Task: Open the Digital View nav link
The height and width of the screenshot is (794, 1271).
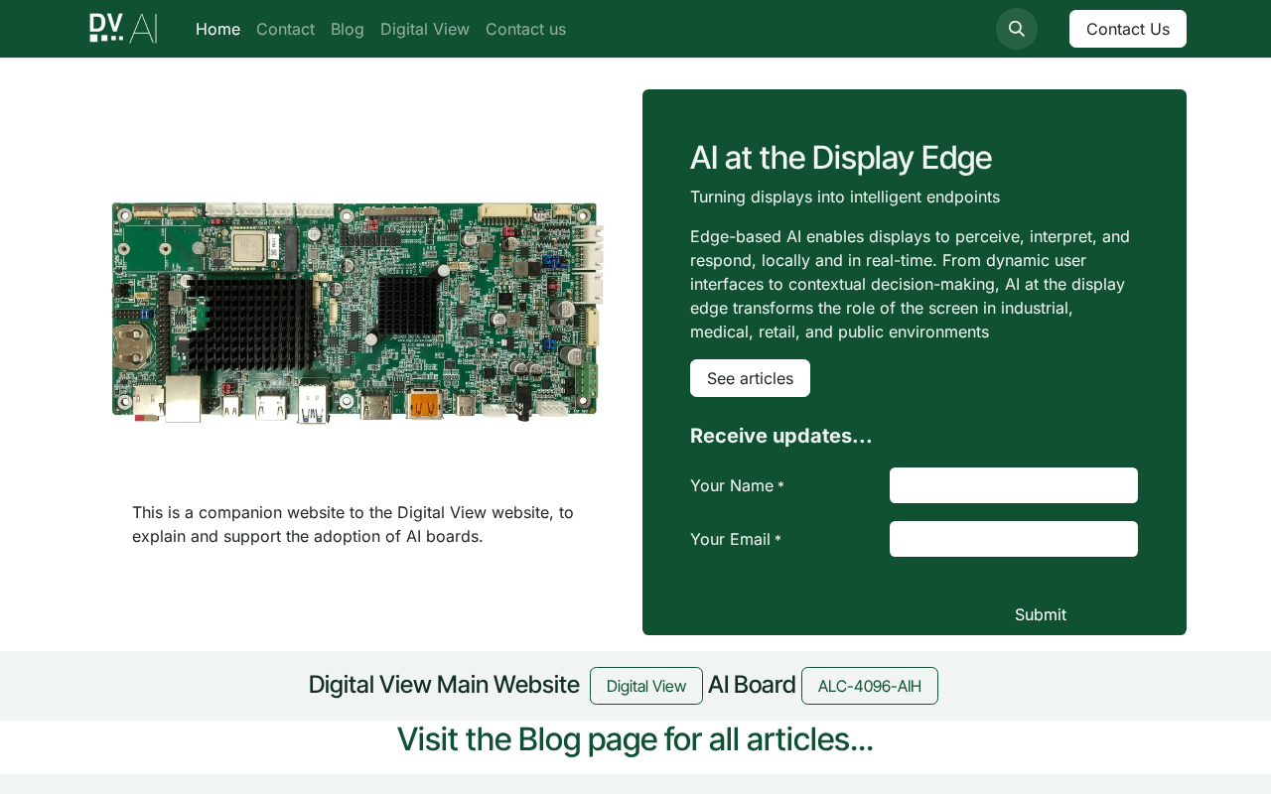Action: 425,29
